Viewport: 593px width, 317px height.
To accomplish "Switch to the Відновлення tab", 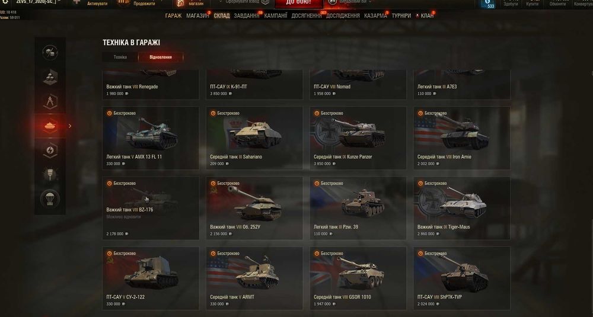I will point(161,57).
